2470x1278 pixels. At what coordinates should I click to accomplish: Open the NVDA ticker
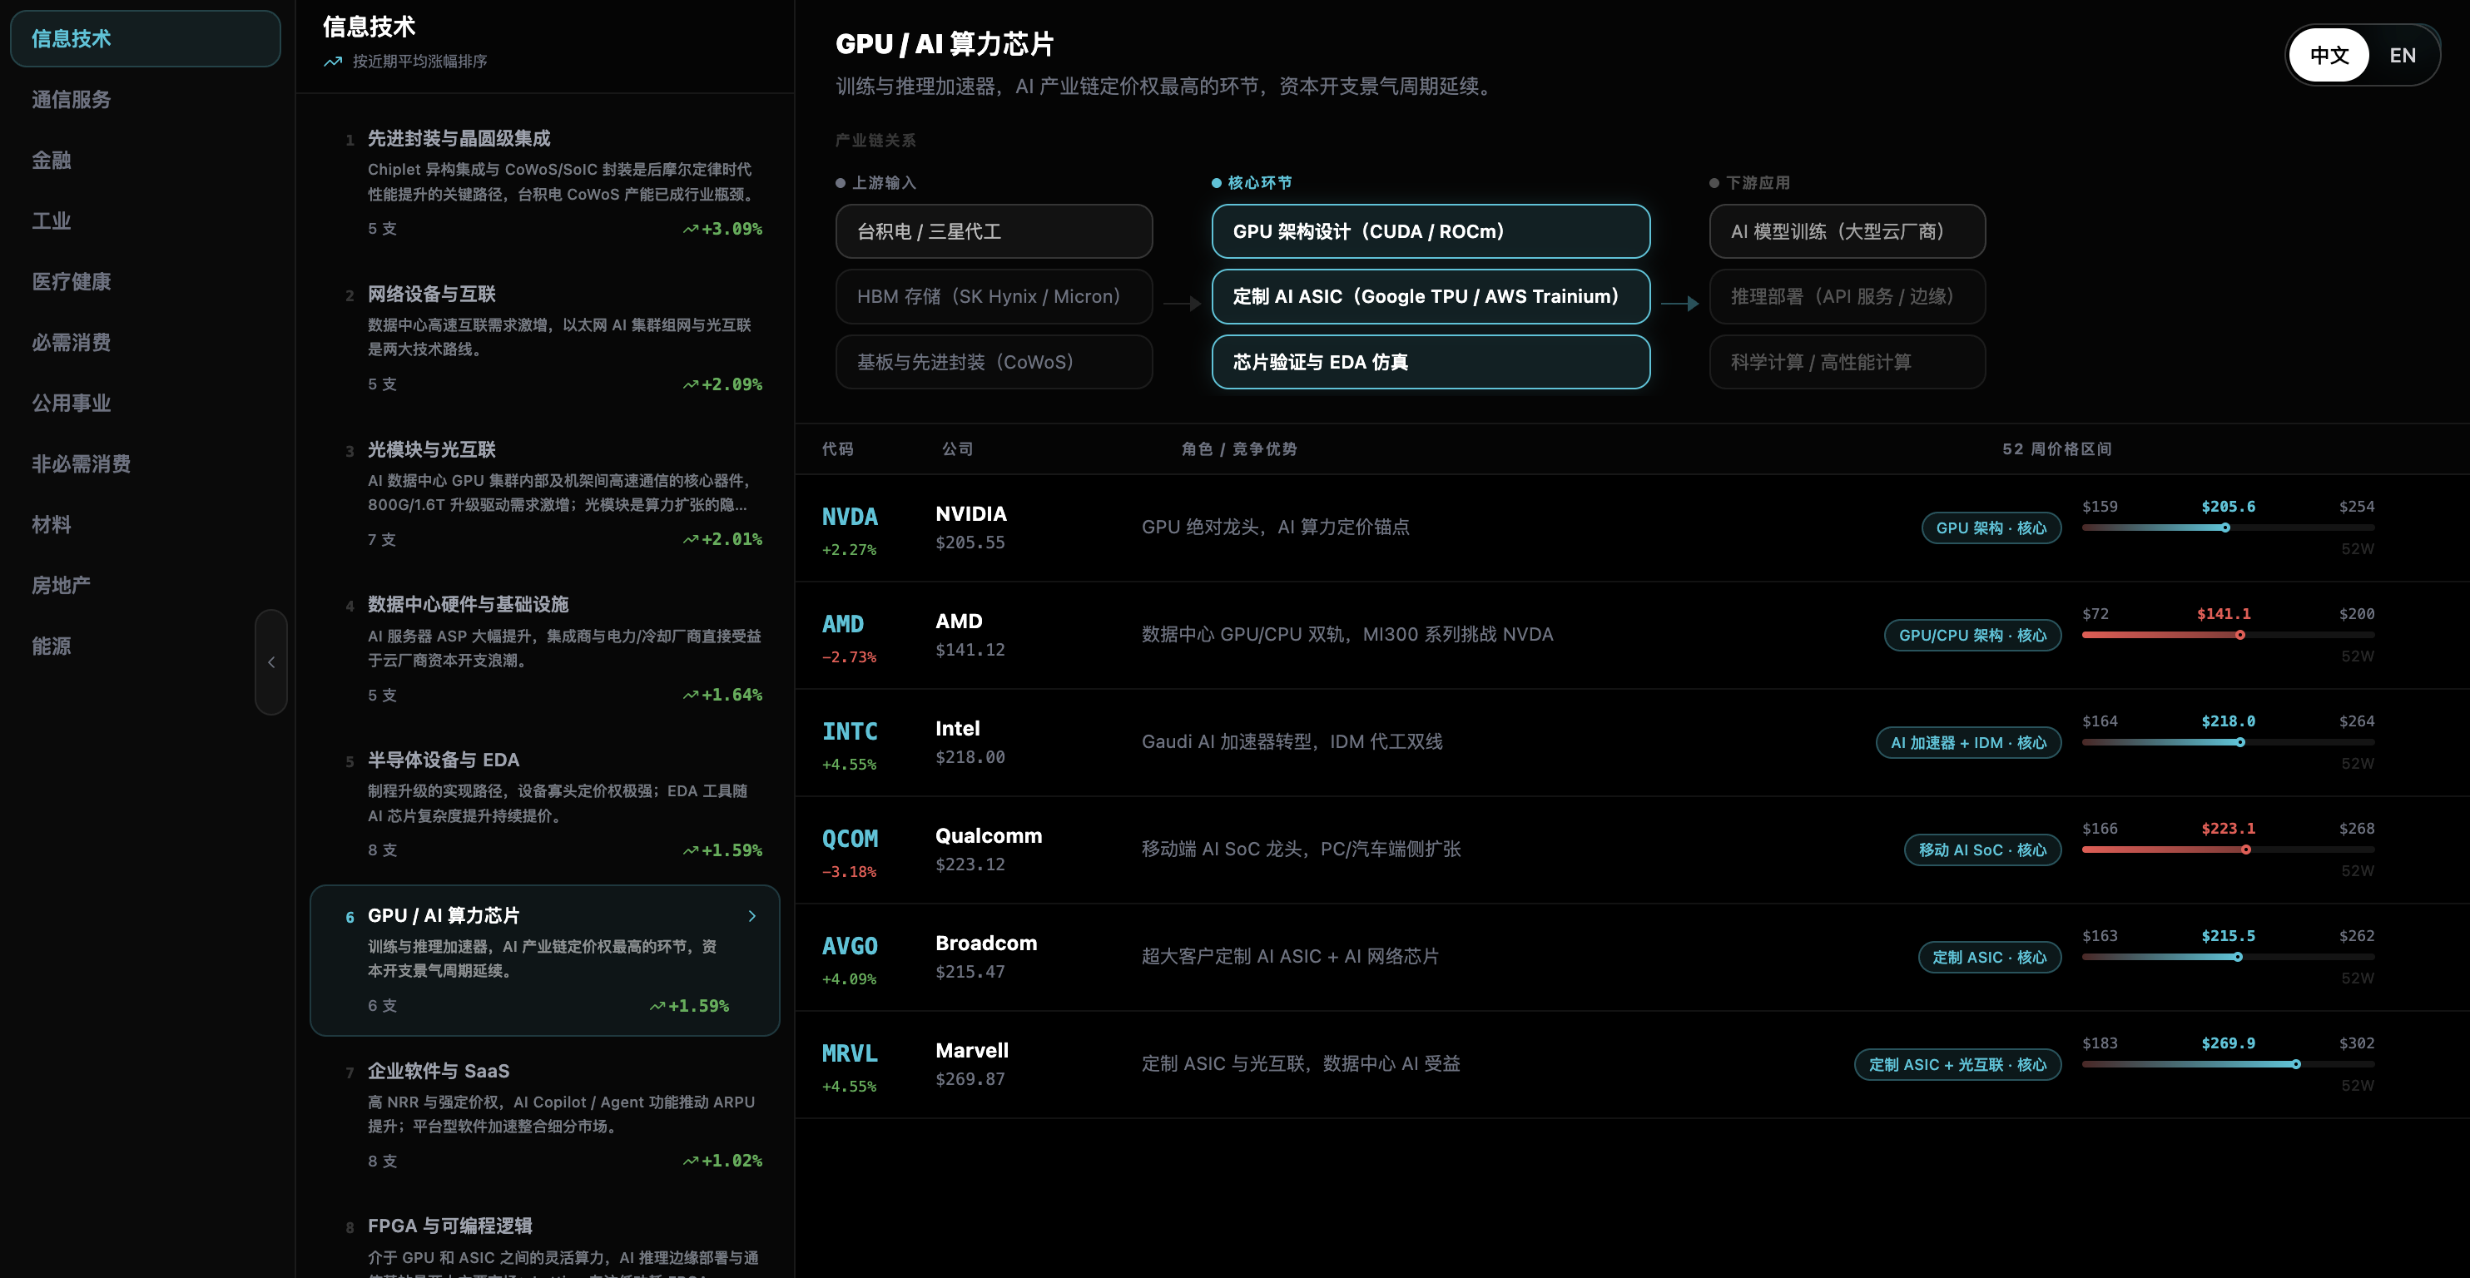[x=850, y=518]
